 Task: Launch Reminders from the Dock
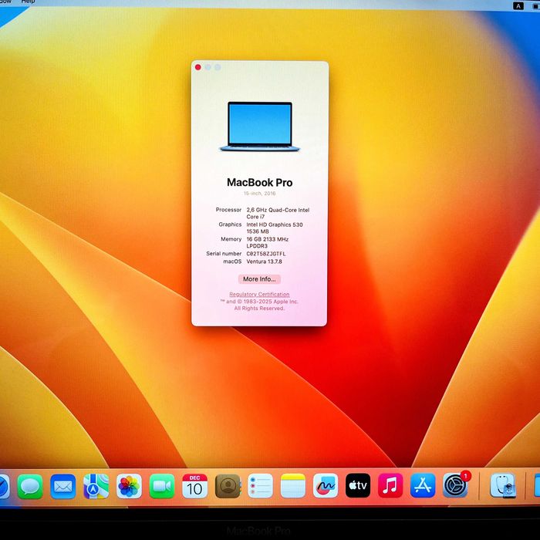261,486
